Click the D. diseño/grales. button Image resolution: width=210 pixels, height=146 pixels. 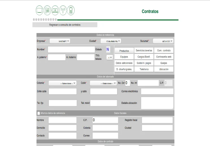point(124,69)
